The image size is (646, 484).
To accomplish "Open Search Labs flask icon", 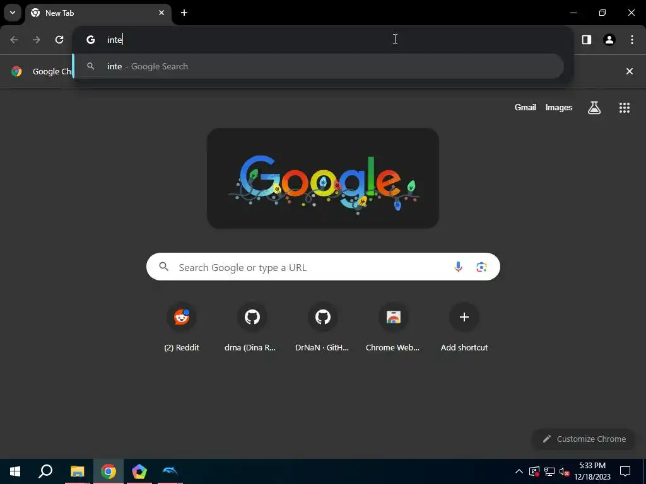I will click(x=594, y=107).
